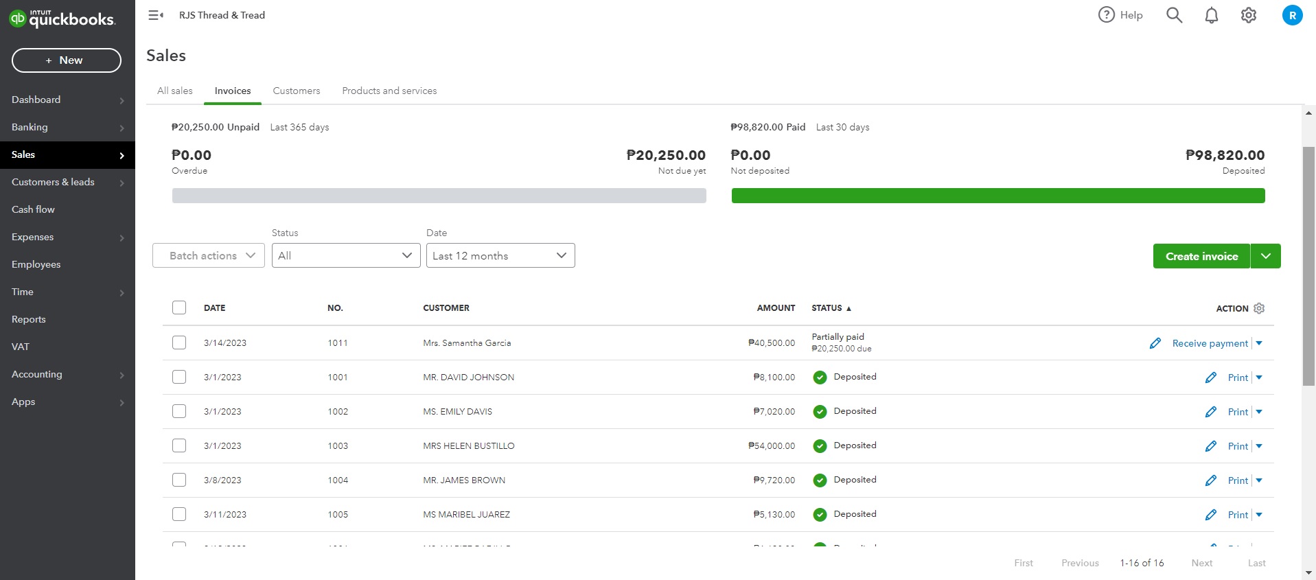Open the Create invoice arrow dropdown
The image size is (1316, 580).
[x=1266, y=256]
